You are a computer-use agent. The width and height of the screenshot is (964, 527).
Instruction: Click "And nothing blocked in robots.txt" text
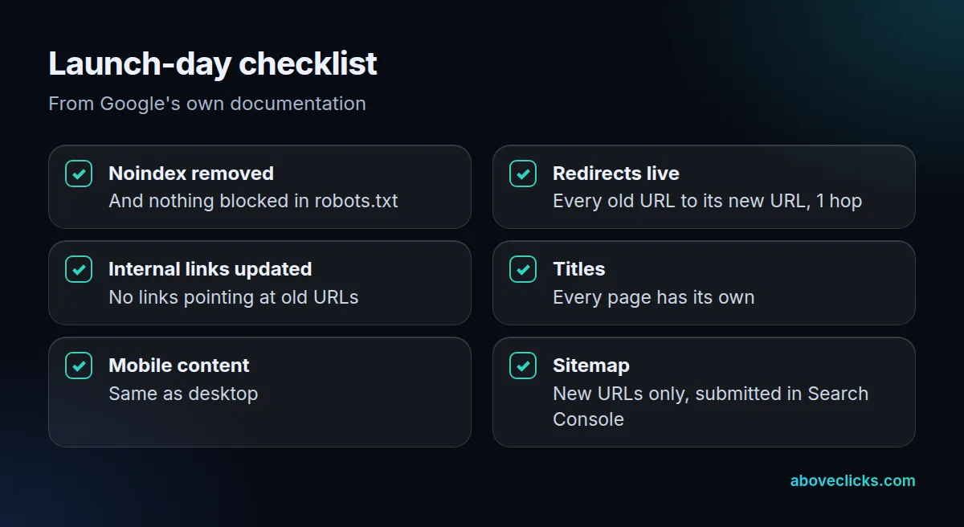click(253, 201)
